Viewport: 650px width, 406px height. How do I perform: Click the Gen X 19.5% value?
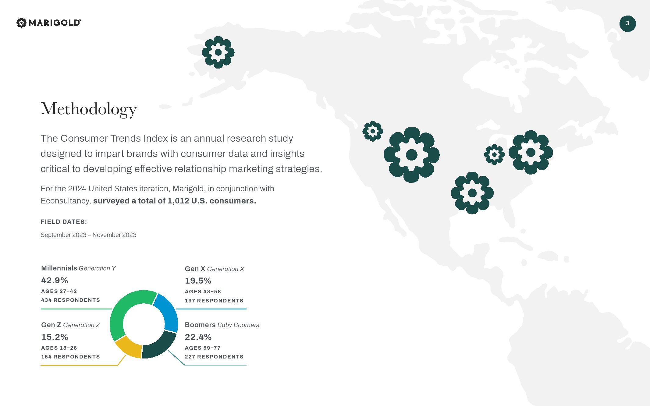pos(198,281)
